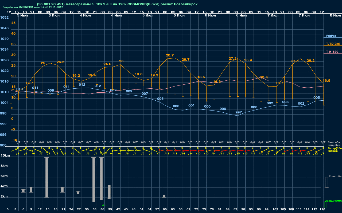
Task: Click the convective cloud bar above hour 33
Action: click(x=94, y=180)
